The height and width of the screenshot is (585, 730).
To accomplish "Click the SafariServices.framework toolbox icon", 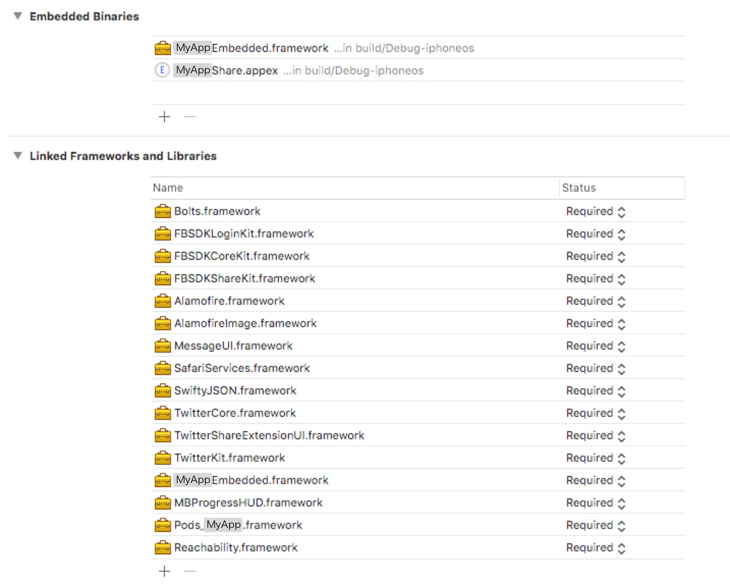I will (162, 368).
